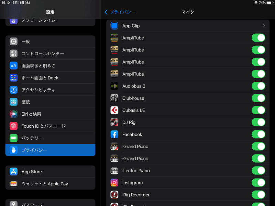Open 一般 settings
Screen dimensions: 275x206
click(50, 42)
